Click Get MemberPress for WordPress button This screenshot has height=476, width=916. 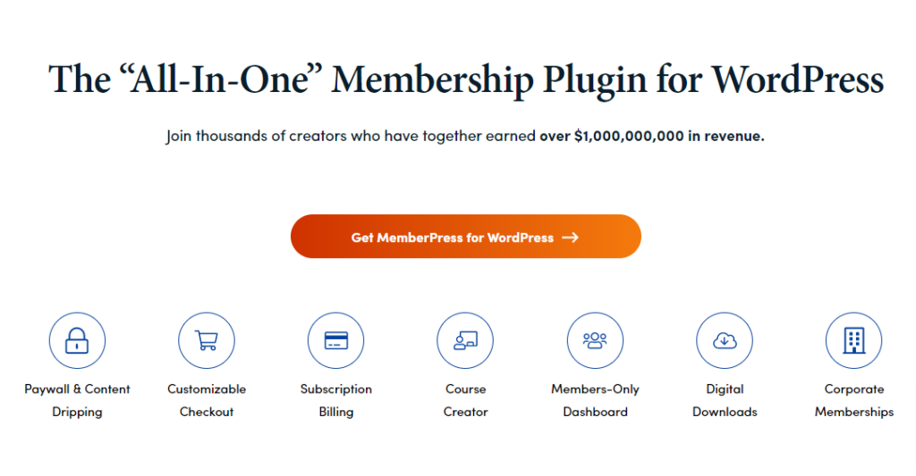coord(465,237)
